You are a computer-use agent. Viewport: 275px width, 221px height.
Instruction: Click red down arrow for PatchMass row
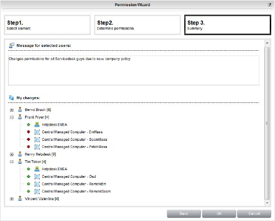(28, 147)
